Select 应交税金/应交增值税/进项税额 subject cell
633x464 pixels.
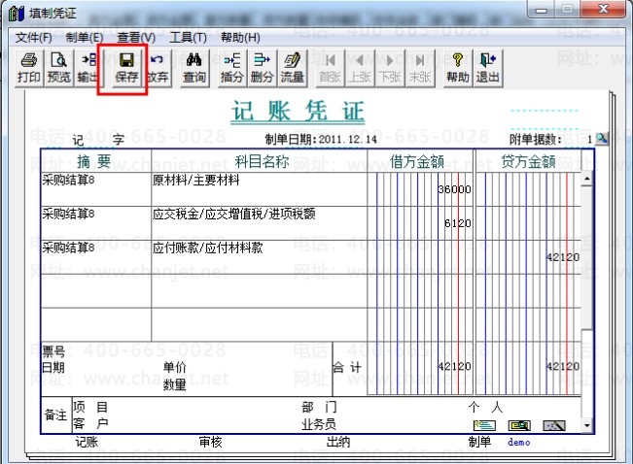(260, 223)
